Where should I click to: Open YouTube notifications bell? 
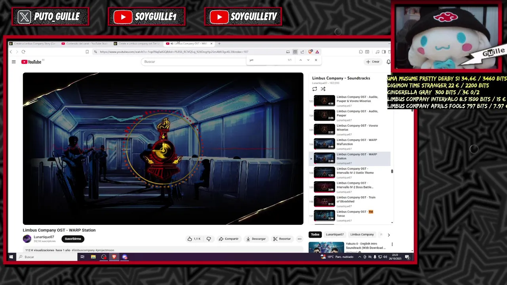tap(389, 62)
